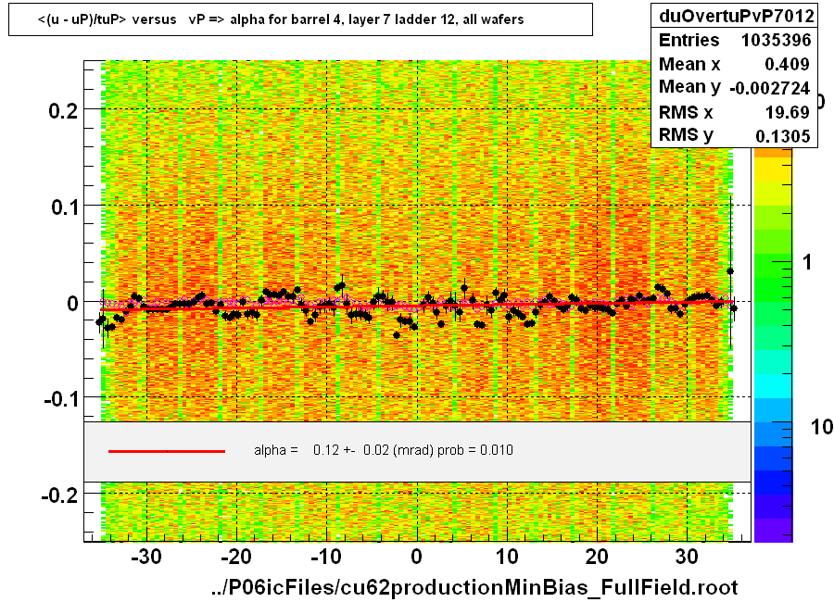Image resolution: width=834 pixels, height=602 pixels.
Task: Click the x-axis label 30
Action: 687,557
